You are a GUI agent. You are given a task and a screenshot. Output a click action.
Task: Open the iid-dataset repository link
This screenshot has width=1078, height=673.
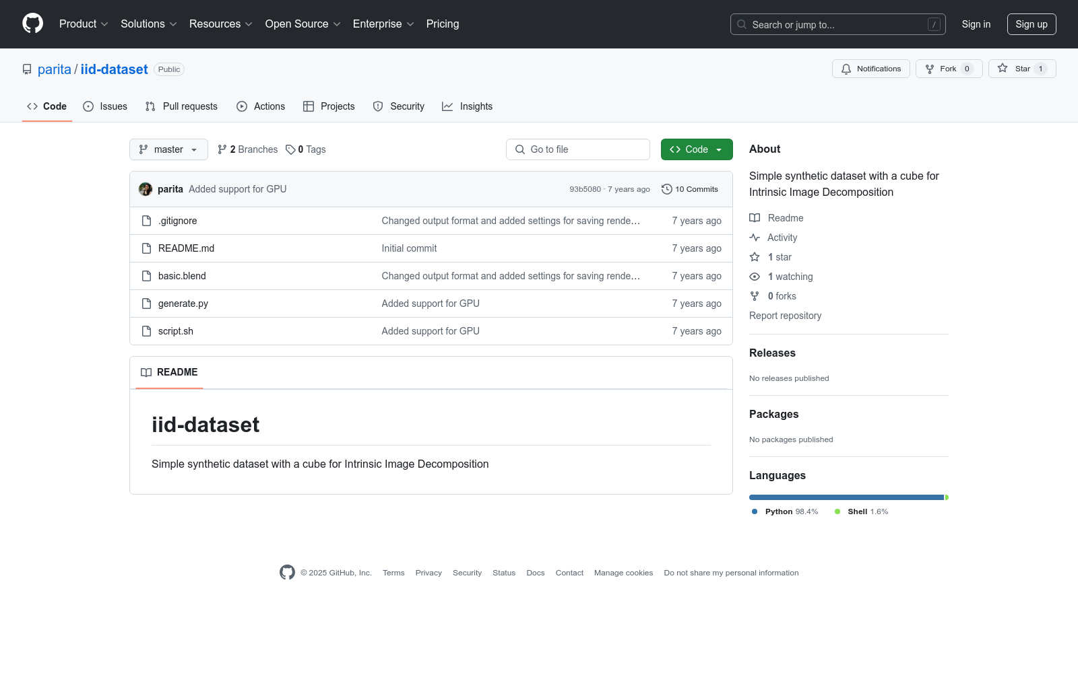pyautogui.click(x=114, y=69)
